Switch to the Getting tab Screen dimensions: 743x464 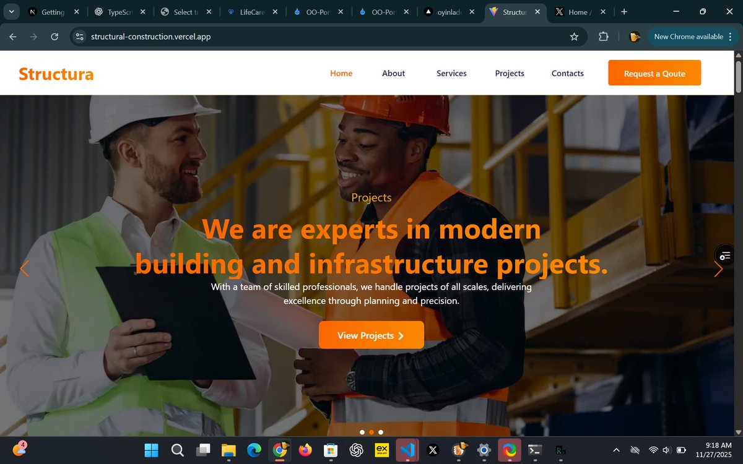click(52, 12)
